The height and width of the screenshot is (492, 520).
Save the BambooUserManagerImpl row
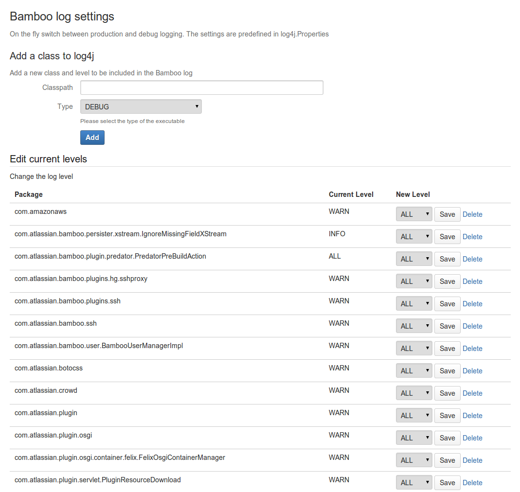click(x=448, y=349)
